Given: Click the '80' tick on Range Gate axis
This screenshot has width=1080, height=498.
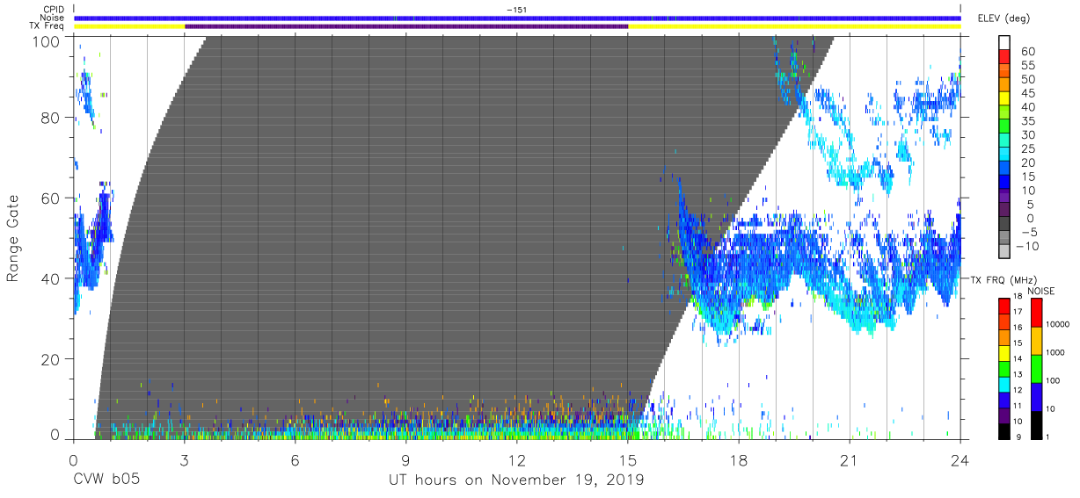Looking at the screenshot, I should click(49, 118).
